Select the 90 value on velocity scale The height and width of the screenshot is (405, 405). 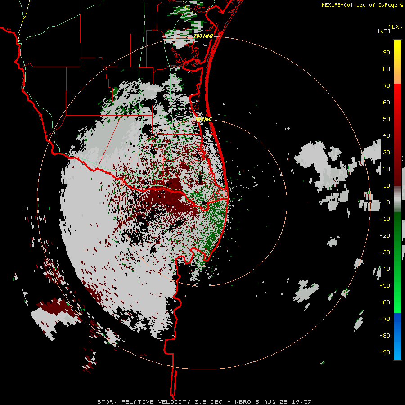pos(387,53)
